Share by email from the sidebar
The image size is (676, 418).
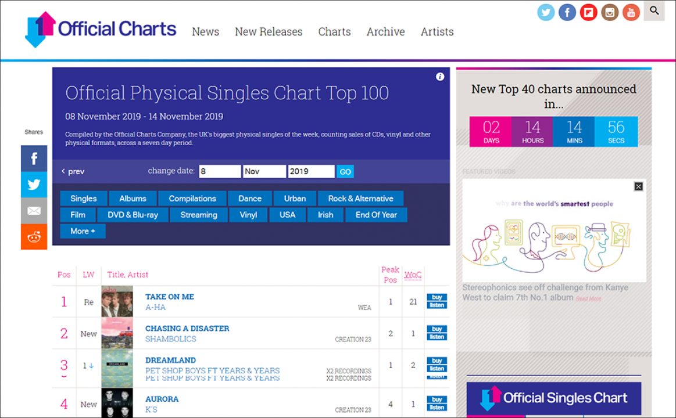pyautogui.click(x=34, y=211)
